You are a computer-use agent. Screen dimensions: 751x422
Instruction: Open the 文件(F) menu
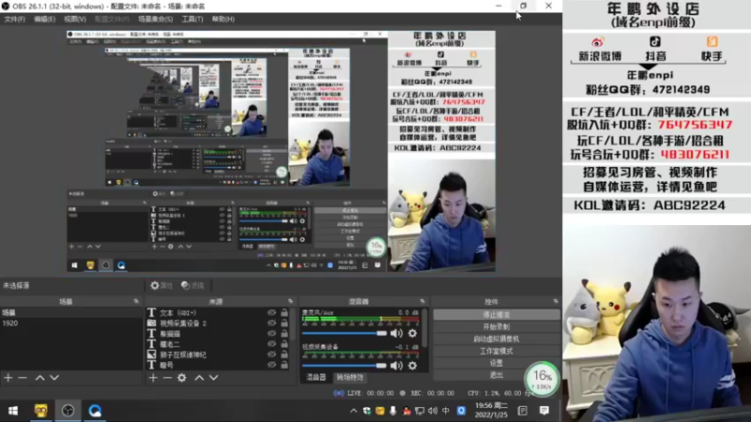(14, 19)
